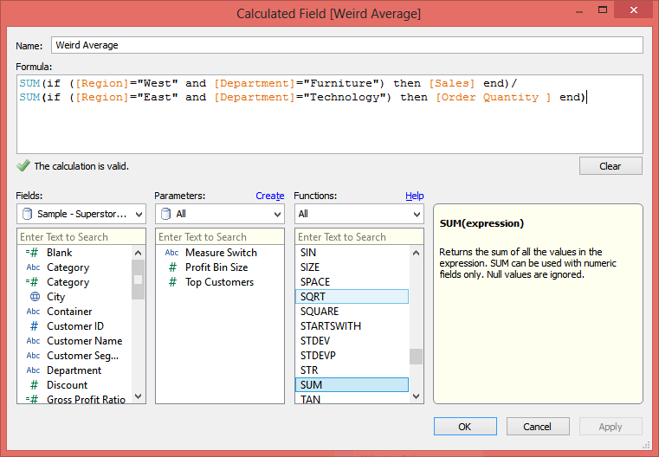Click the Abc icon beside Measure Switch

tap(171, 253)
